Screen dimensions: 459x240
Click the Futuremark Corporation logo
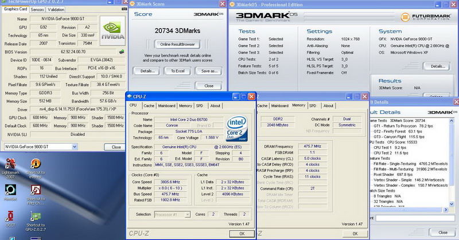click(x=425, y=17)
